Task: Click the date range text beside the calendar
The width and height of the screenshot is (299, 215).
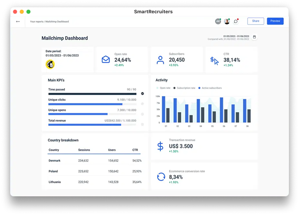Action: tap(236, 36)
